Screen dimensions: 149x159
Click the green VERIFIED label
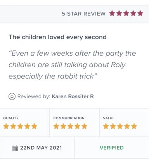click(112, 148)
